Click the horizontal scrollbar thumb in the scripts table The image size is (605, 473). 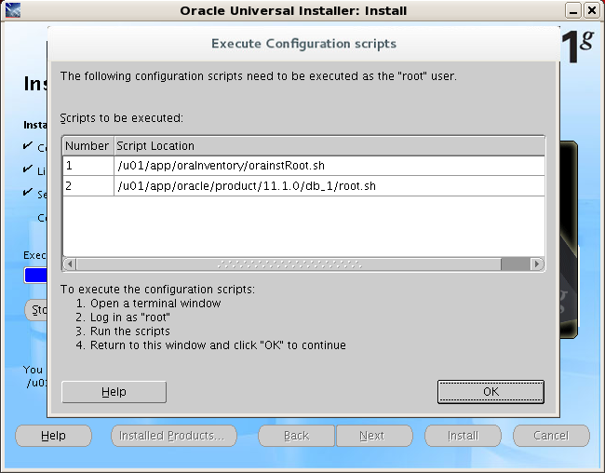pyautogui.click(x=289, y=264)
